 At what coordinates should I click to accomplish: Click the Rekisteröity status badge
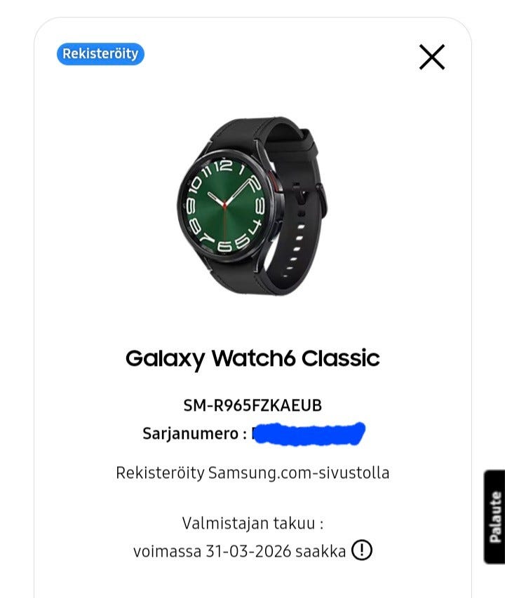coord(101,54)
